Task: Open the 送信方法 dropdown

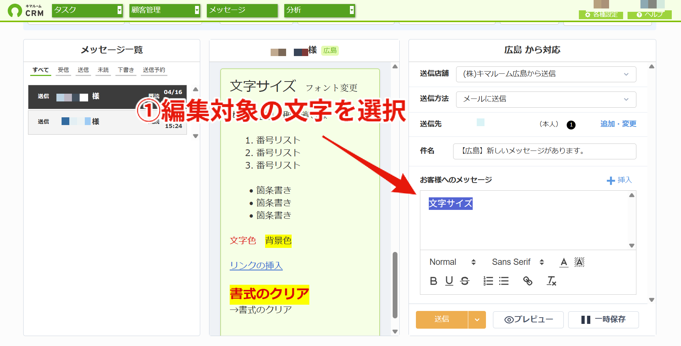Action: [546, 99]
